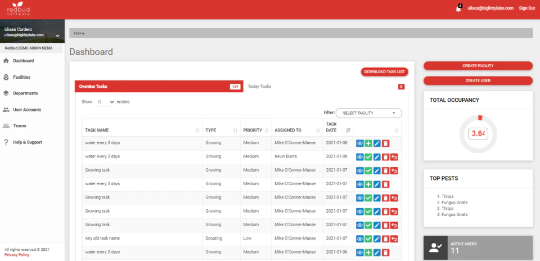Edit the task dated 2021-01-06

coord(377,253)
